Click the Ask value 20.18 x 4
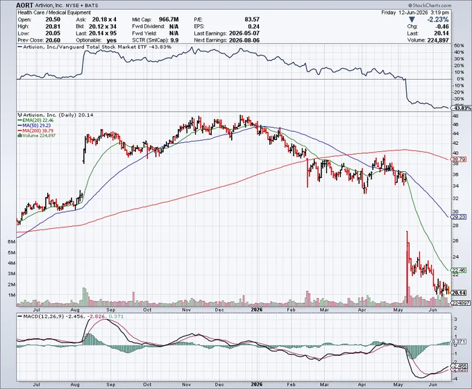The image size is (472, 389). tap(104, 19)
